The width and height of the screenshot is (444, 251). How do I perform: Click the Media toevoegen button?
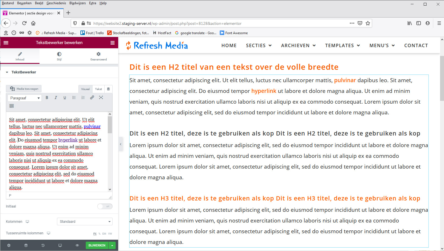[x=24, y=89]
